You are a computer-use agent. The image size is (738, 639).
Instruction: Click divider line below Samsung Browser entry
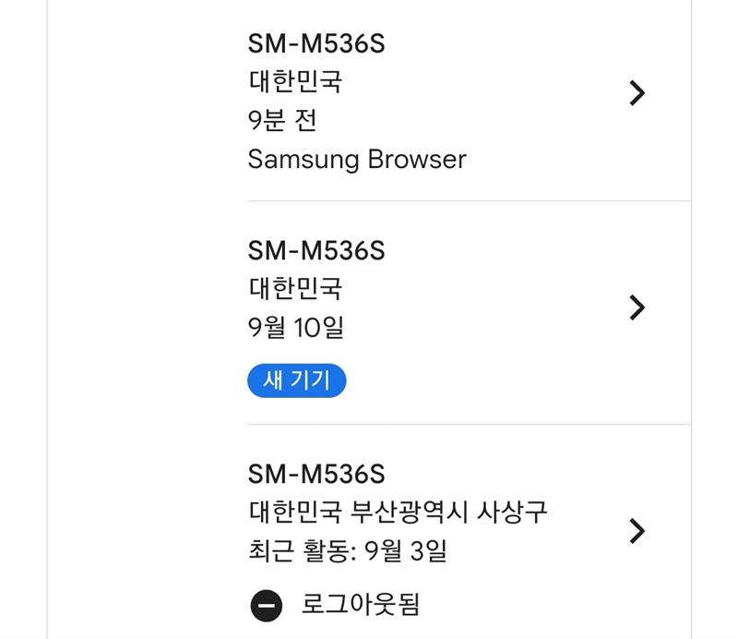(x=468, y=200)
